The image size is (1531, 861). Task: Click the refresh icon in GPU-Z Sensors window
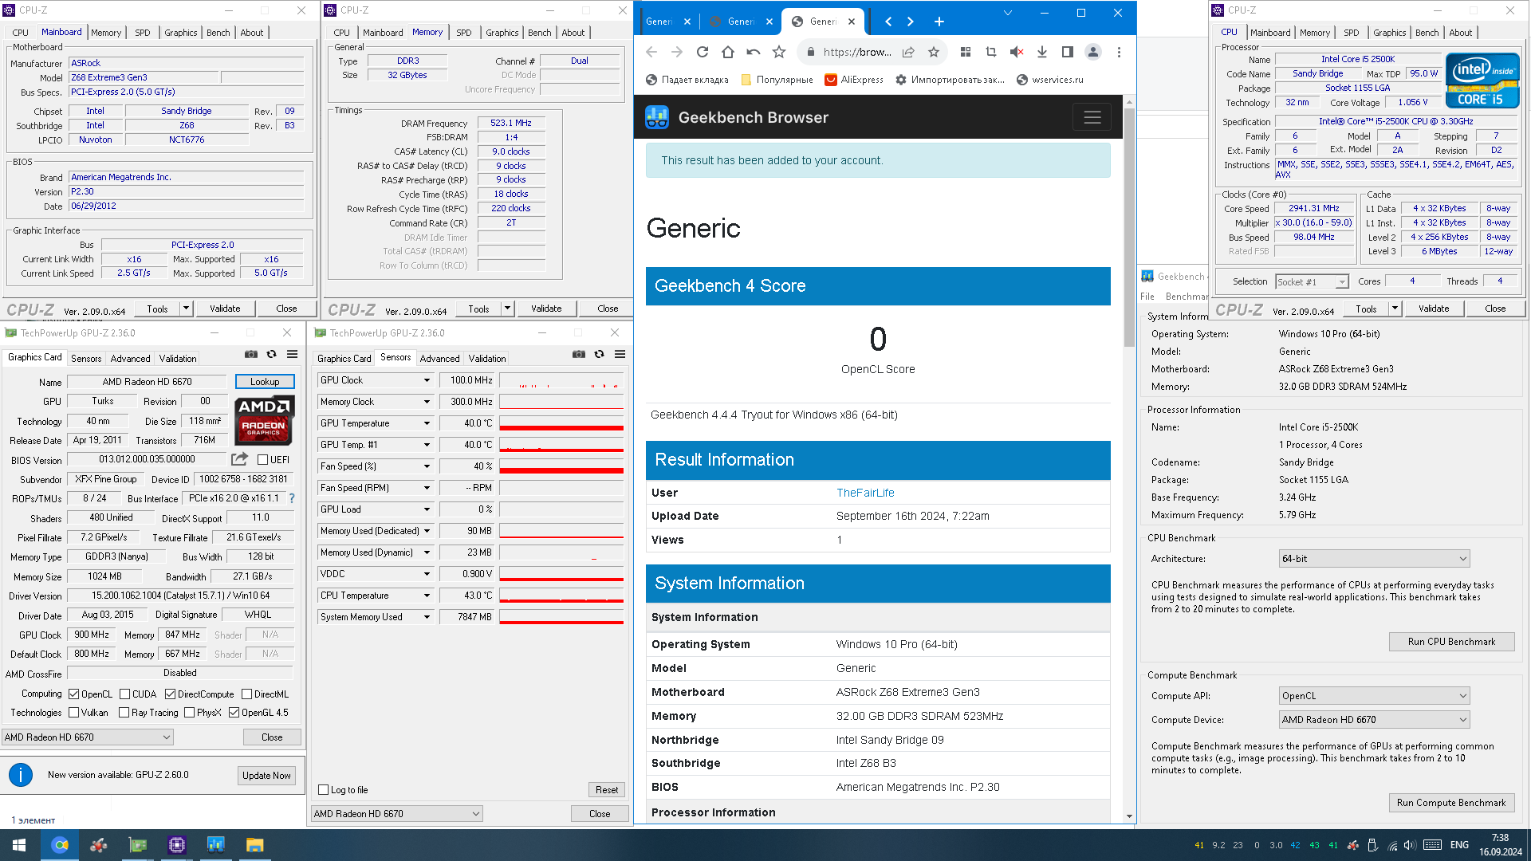click(599, 354)
